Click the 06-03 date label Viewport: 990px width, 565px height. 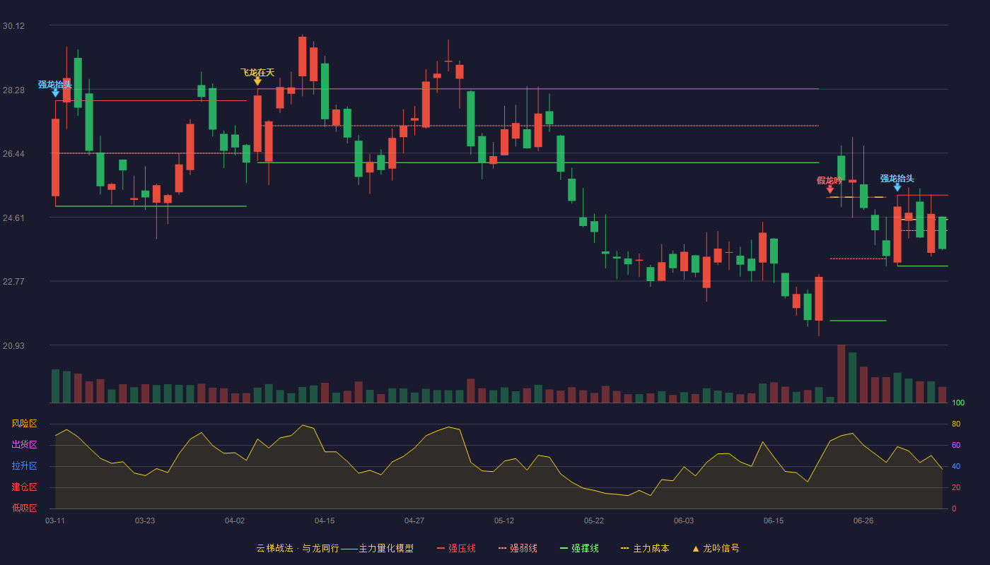684,521
